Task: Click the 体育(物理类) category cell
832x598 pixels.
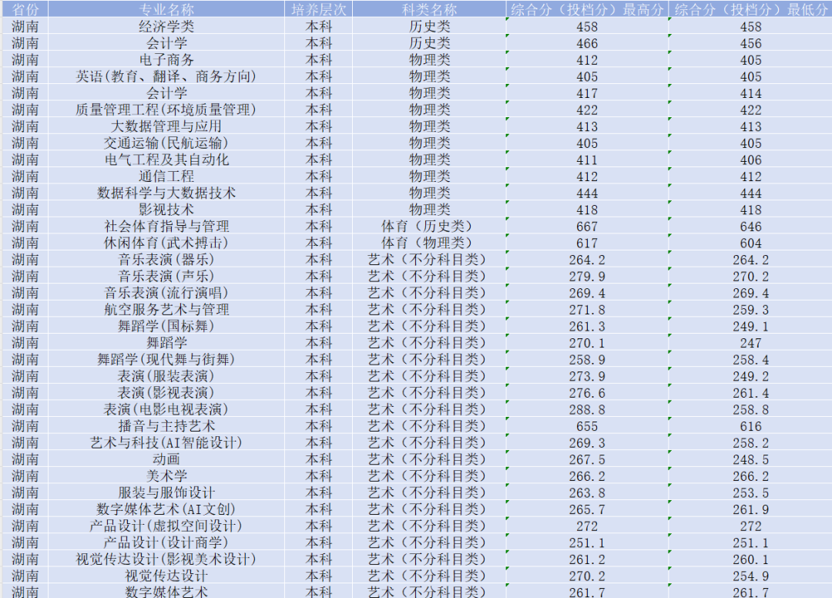Action: click(429, 243)
